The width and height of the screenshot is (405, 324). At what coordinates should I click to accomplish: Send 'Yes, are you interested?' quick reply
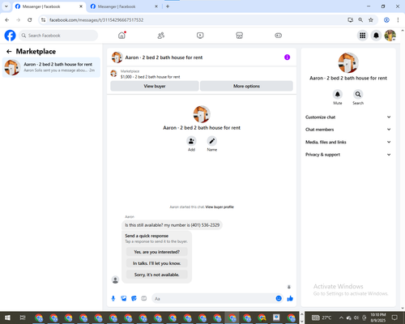156,252
